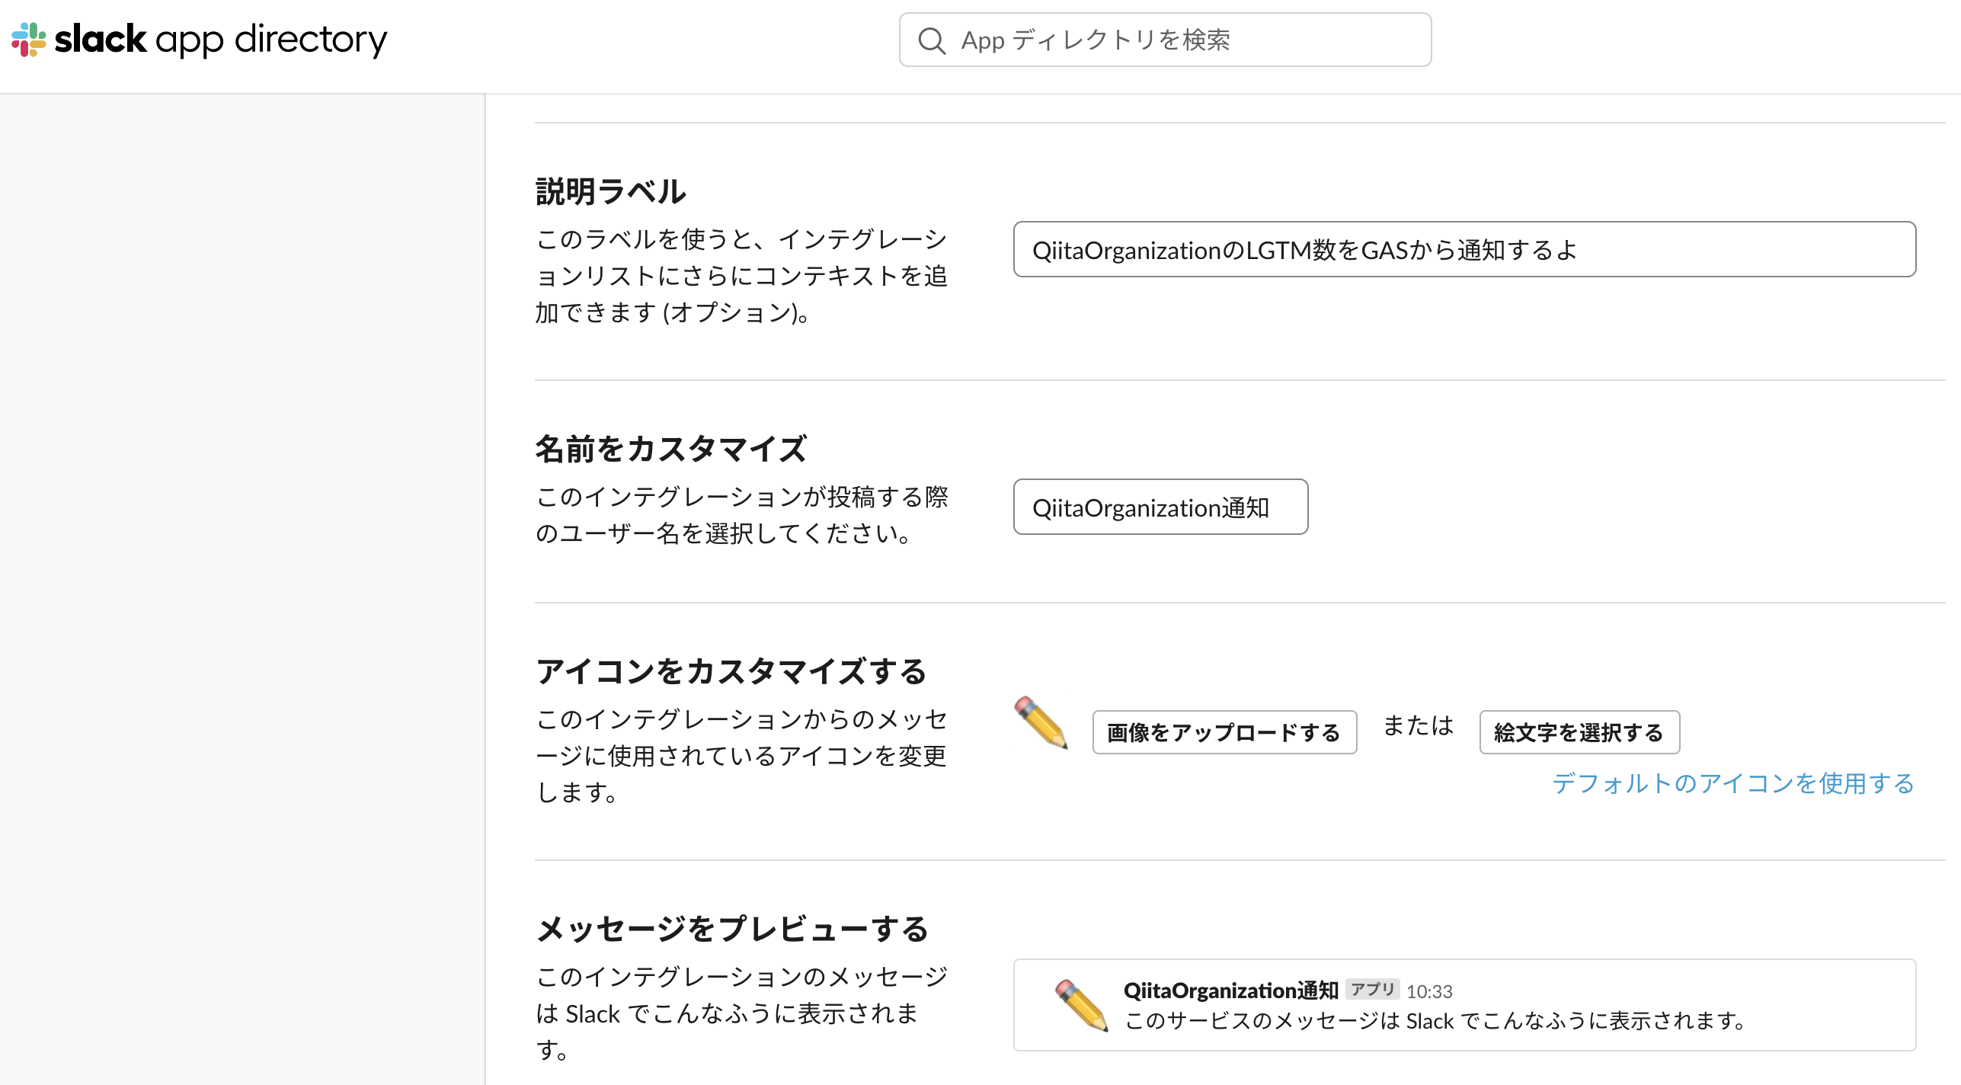Click the message preview box

[1463, 1005]
